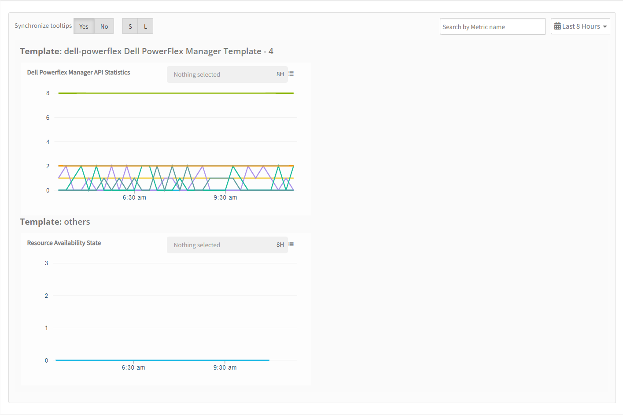
Task: Click the list menu icon of API Statistics chart
Action: tap(291, 74)
